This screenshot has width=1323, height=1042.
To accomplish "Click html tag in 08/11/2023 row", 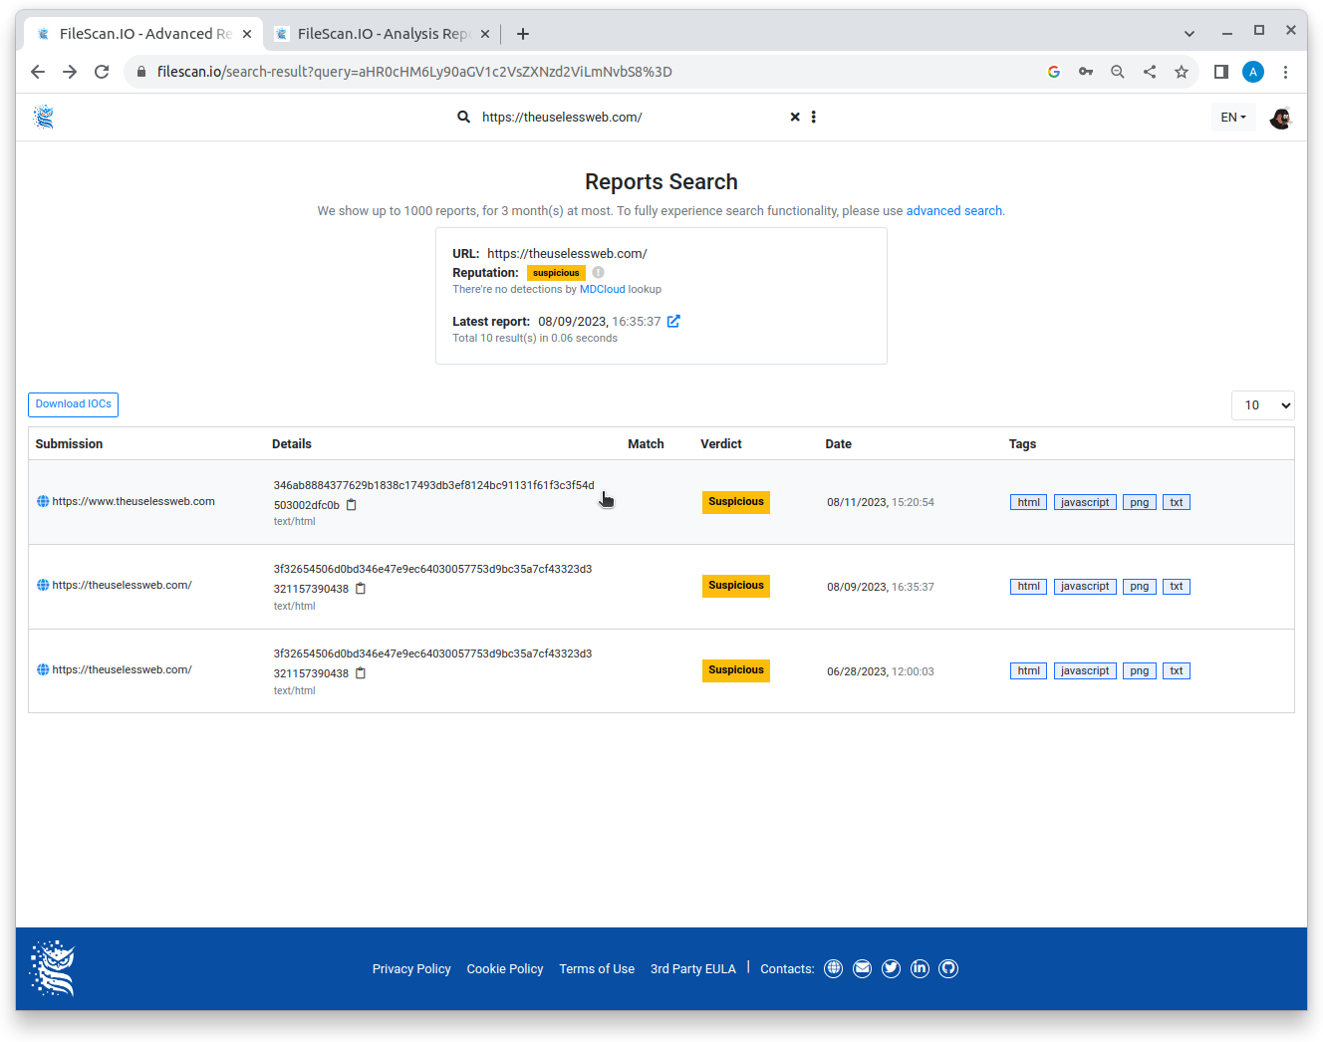I will pos(1029,502).
